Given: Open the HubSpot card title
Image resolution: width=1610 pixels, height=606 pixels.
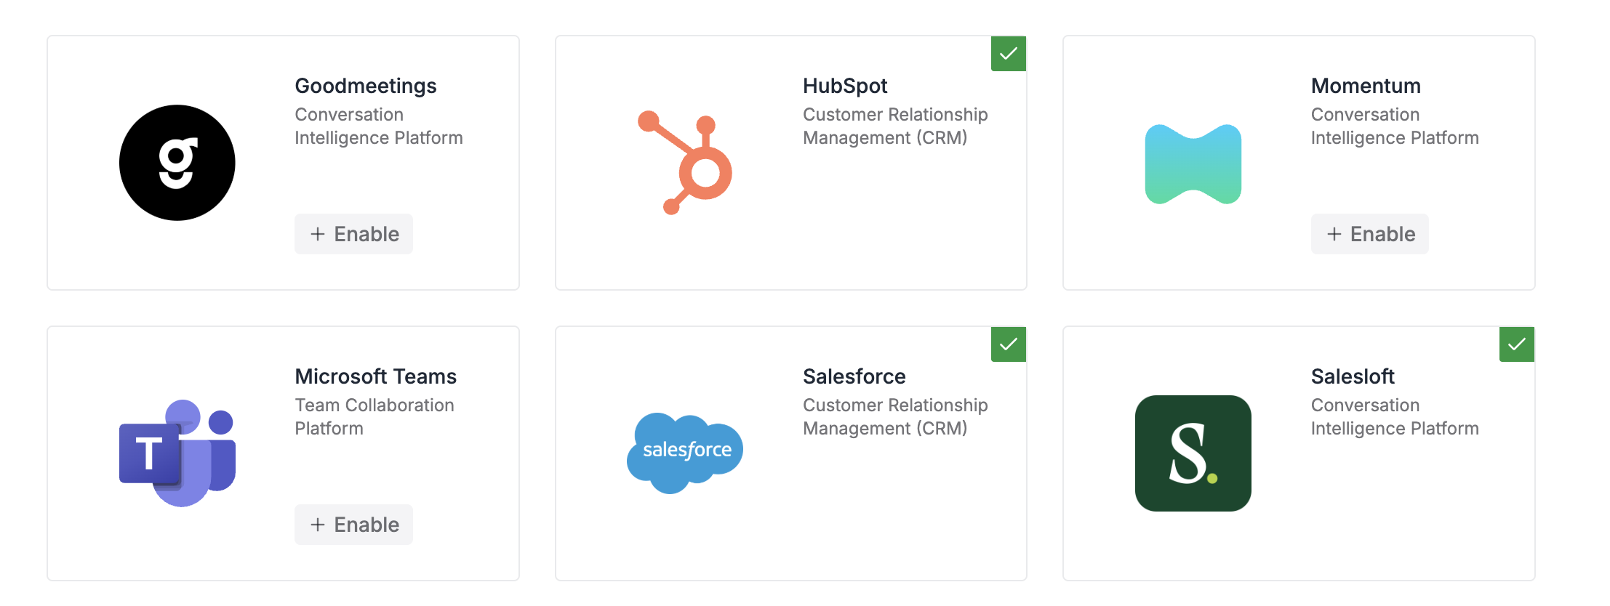Looking at the screenshot, I should [845, 86].
